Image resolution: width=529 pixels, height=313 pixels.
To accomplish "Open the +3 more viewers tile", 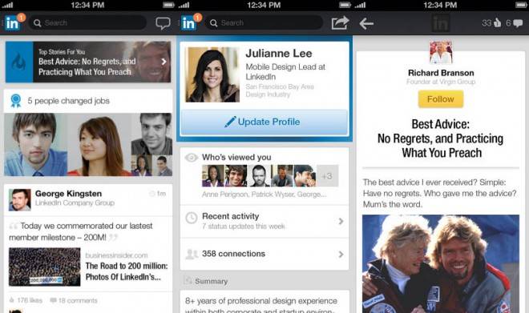I will 327,176.
